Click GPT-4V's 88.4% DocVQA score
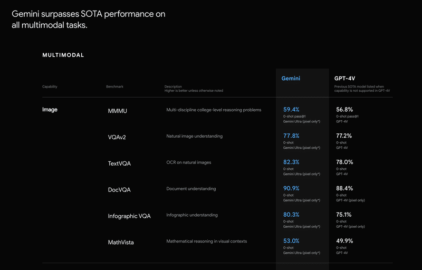The height and width of the screenshot is (270, 422). click(x=344, y=188)
